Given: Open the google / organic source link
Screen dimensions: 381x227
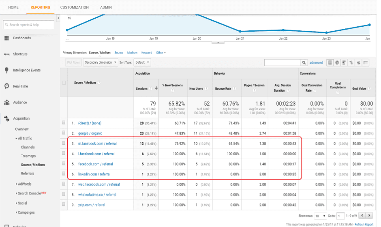Looking at the screenshot, I should 90,133.
